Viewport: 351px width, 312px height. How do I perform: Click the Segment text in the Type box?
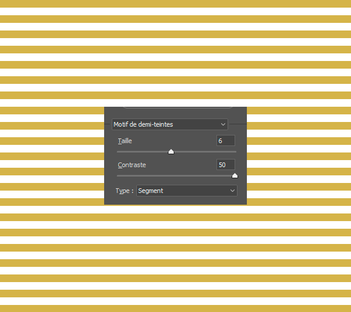(151, 191)
